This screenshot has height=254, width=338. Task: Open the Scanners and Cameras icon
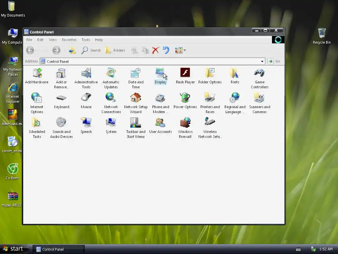[259, 98]
